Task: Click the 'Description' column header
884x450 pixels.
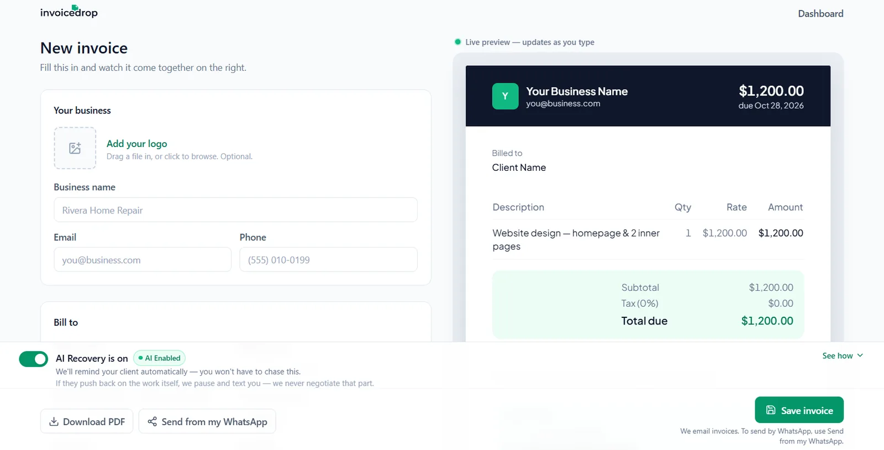Action: 518,207
